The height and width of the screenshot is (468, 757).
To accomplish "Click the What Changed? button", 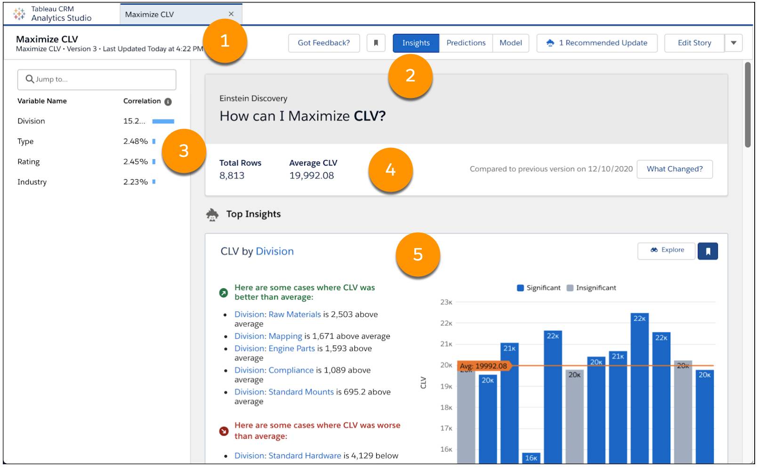I will [675, 169].
